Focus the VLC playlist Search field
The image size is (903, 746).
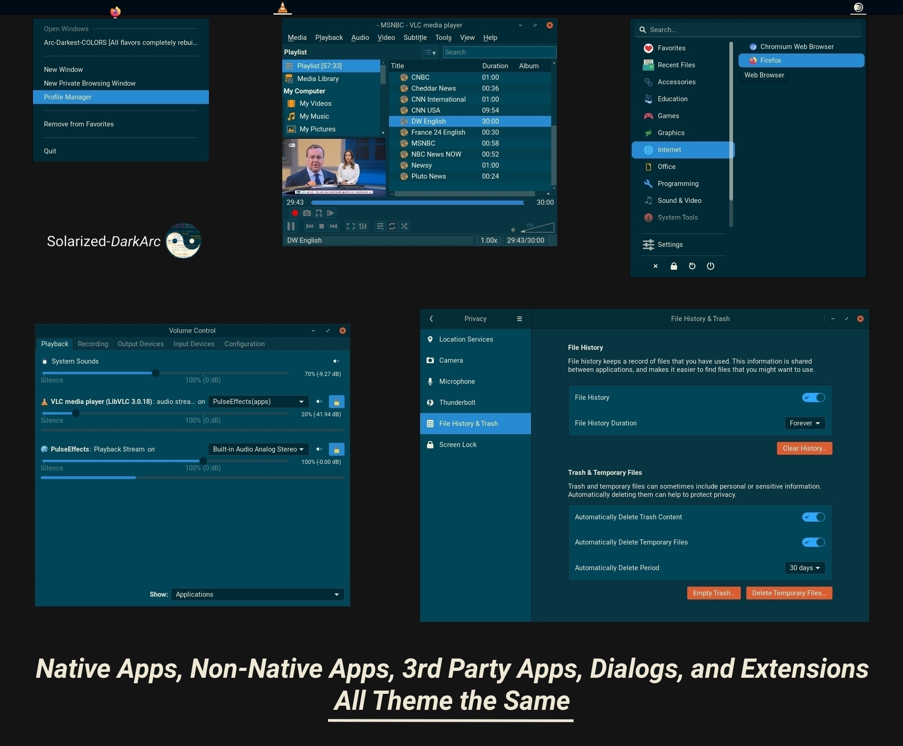[x=499, y=52]
